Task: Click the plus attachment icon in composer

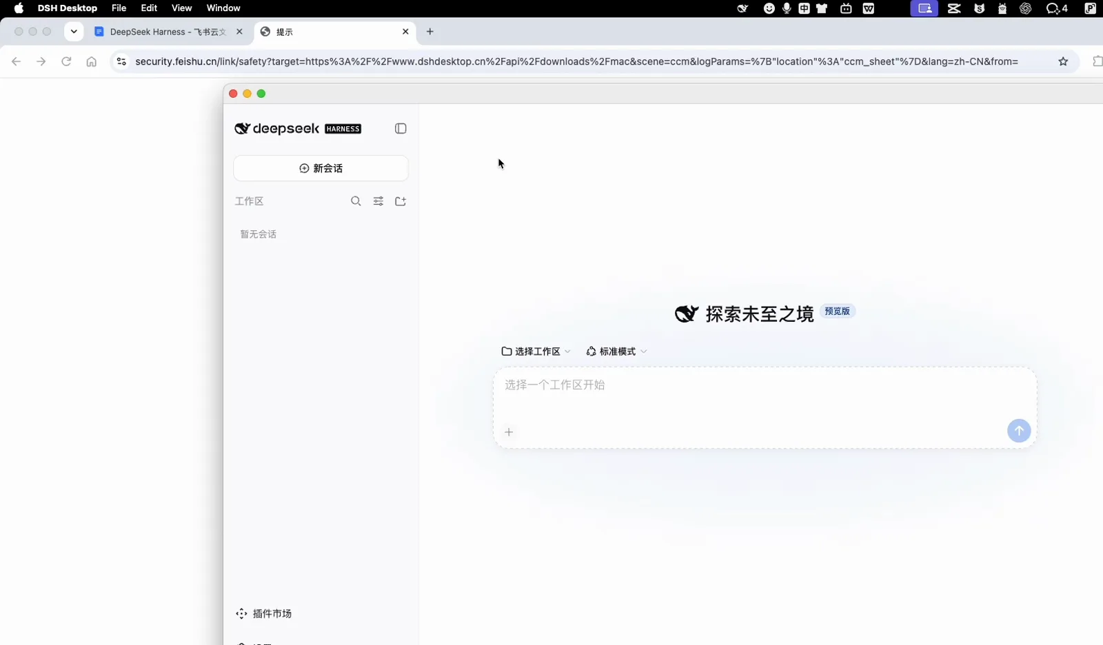Action: tap(509, 432)
